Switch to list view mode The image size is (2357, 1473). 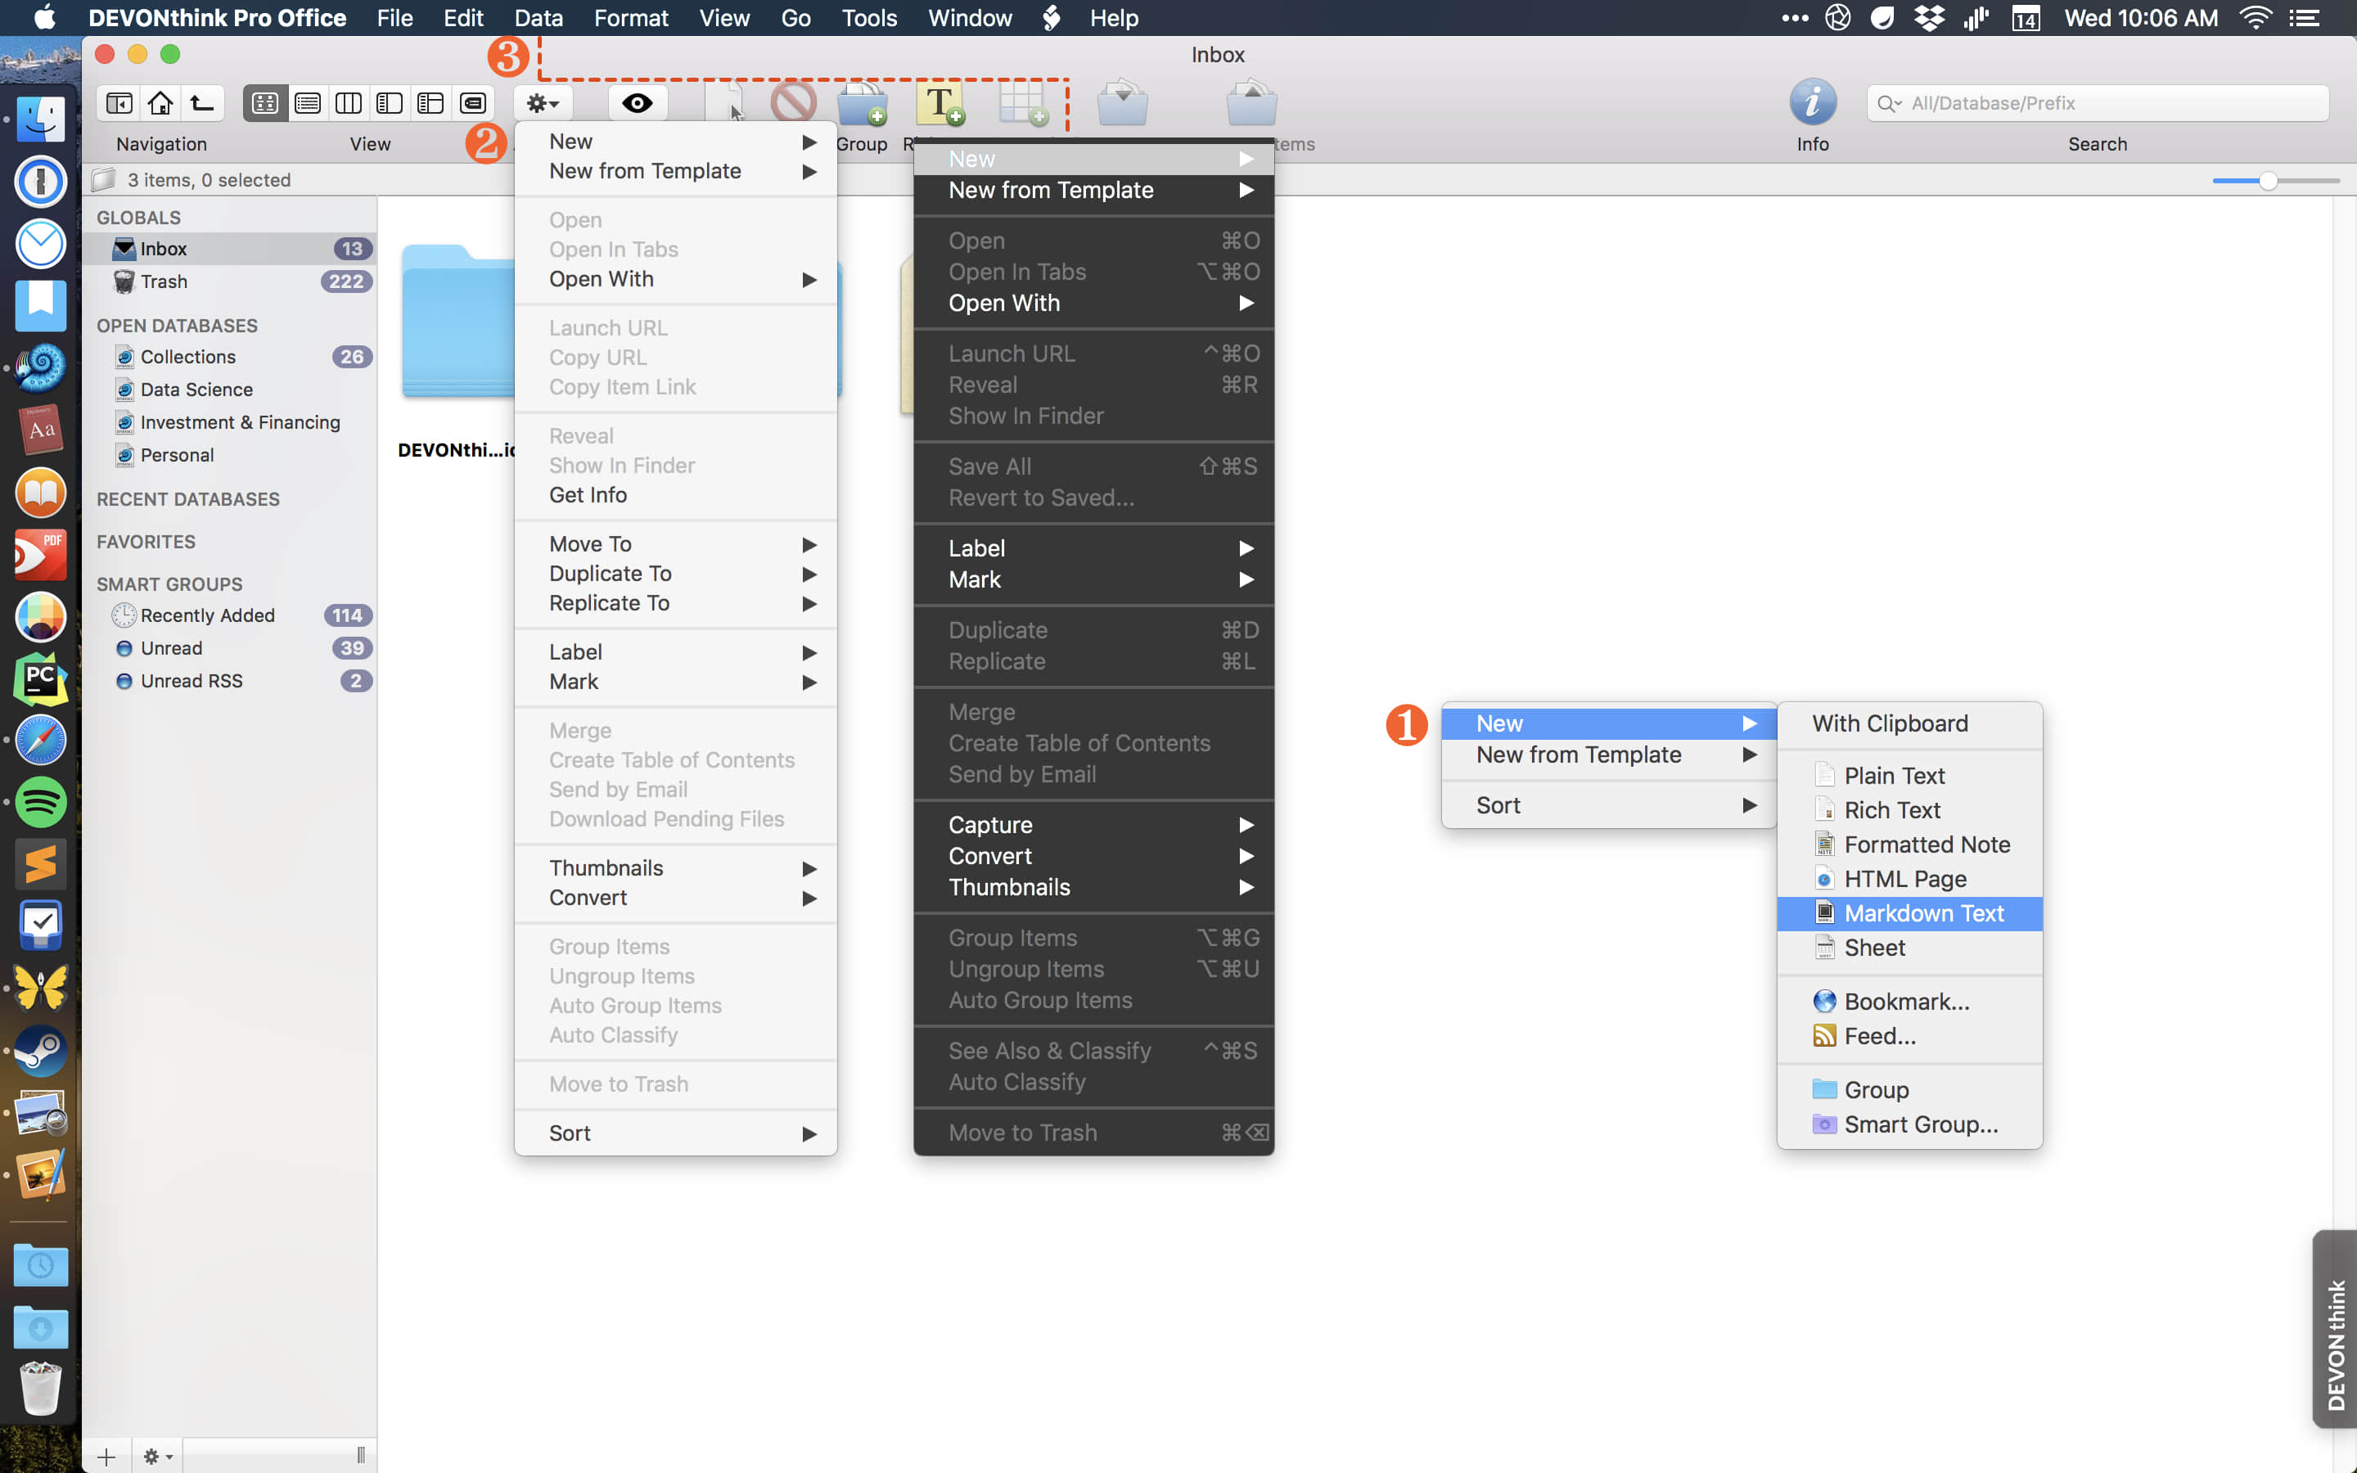pyautogui.click(x=307, y=102)
